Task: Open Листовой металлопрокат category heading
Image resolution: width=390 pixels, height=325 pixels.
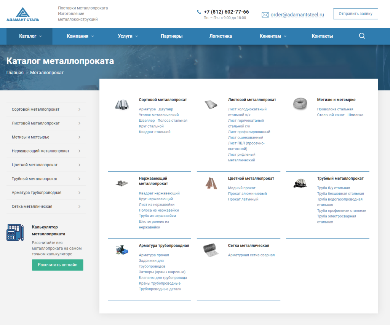Action: click(x=252, y=100)
